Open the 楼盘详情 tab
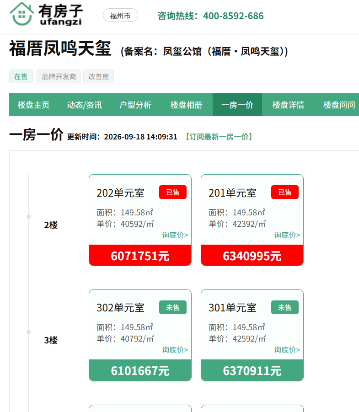The image size is (359, 412). pos(288,105)
